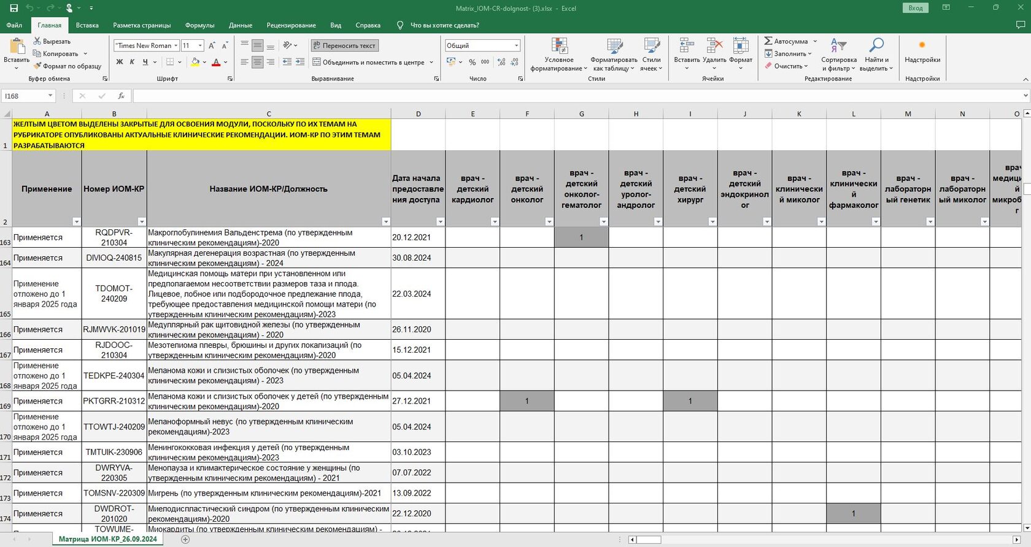Click Insert cells (Вставить) icon
The height and width of the screenshot is (547, 1031).
pos(687,47)
